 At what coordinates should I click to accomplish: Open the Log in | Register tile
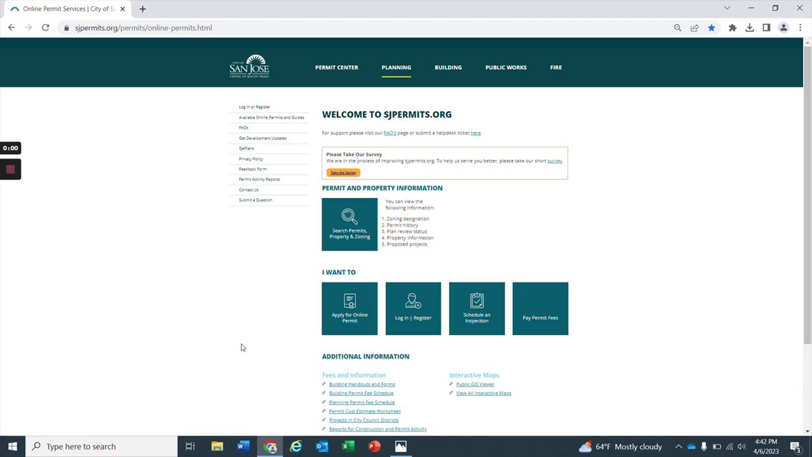pyautogui.click(x=413, y=308)
